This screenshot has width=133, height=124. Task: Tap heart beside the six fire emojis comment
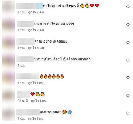(x=128, y=78)
